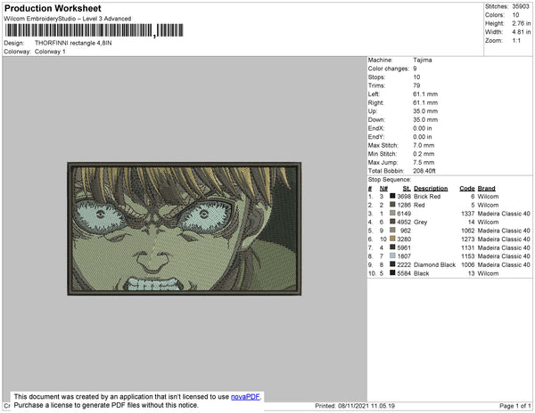Click the Description column header
The height and width of the screenshot is (413, 535).
tap(431, 189)
